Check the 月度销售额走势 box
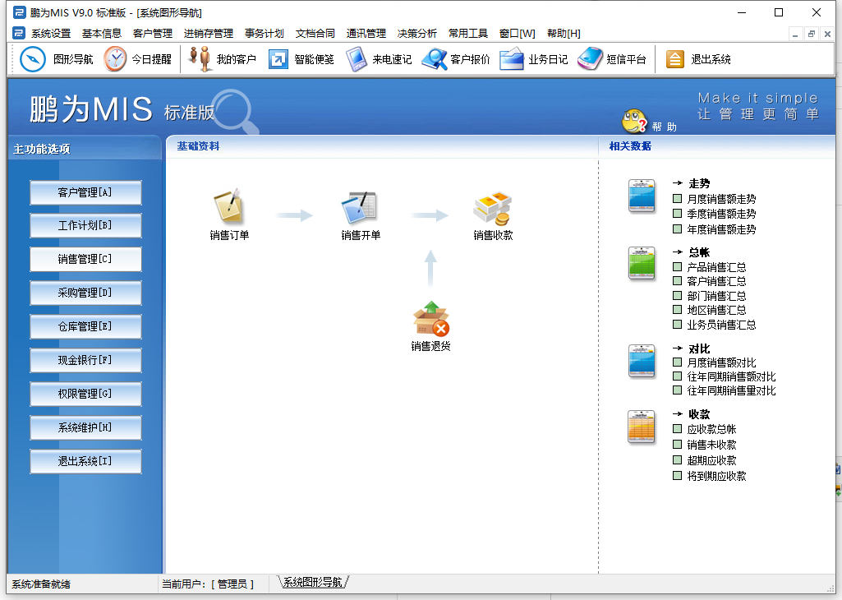The height and width of the screenshot is (600, 842). [x=677, y=199]
